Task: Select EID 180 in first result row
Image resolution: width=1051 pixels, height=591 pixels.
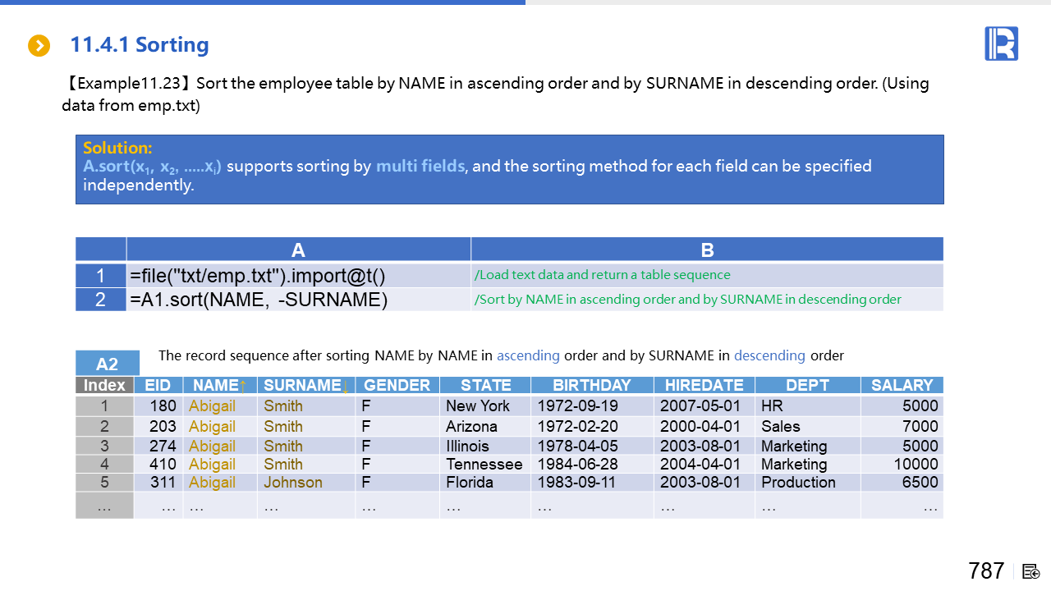Action: [163, 405]
